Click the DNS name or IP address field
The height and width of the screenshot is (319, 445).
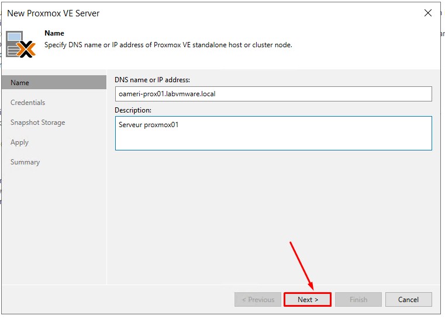click(273, 94)
